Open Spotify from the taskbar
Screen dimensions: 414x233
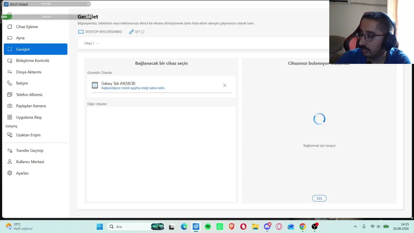click(x=208, y=227)
